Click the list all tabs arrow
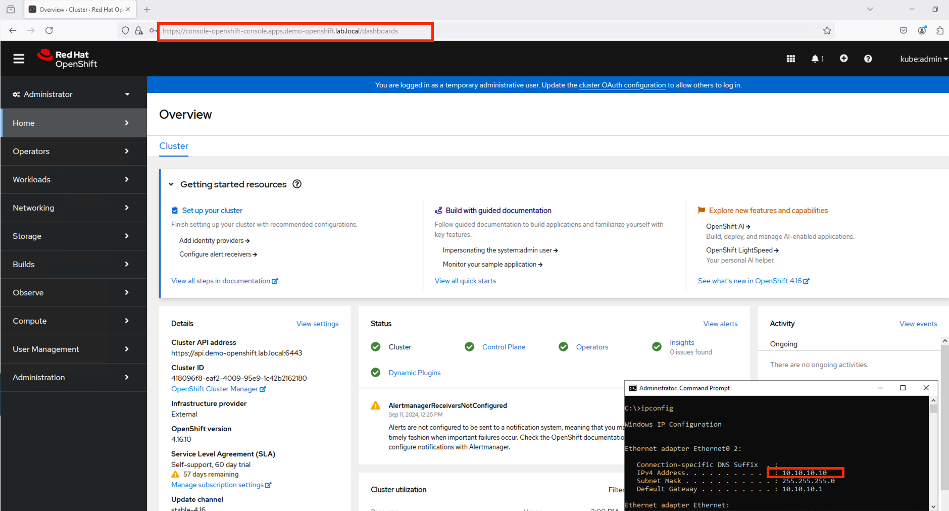Viewport: 949px width, 511px height. coord(870,9)
